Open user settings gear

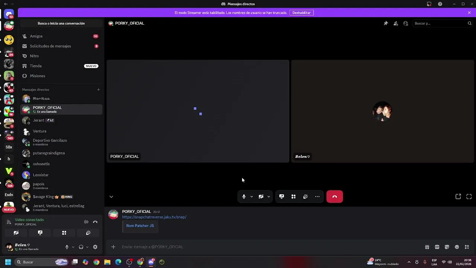pos(95,247)
